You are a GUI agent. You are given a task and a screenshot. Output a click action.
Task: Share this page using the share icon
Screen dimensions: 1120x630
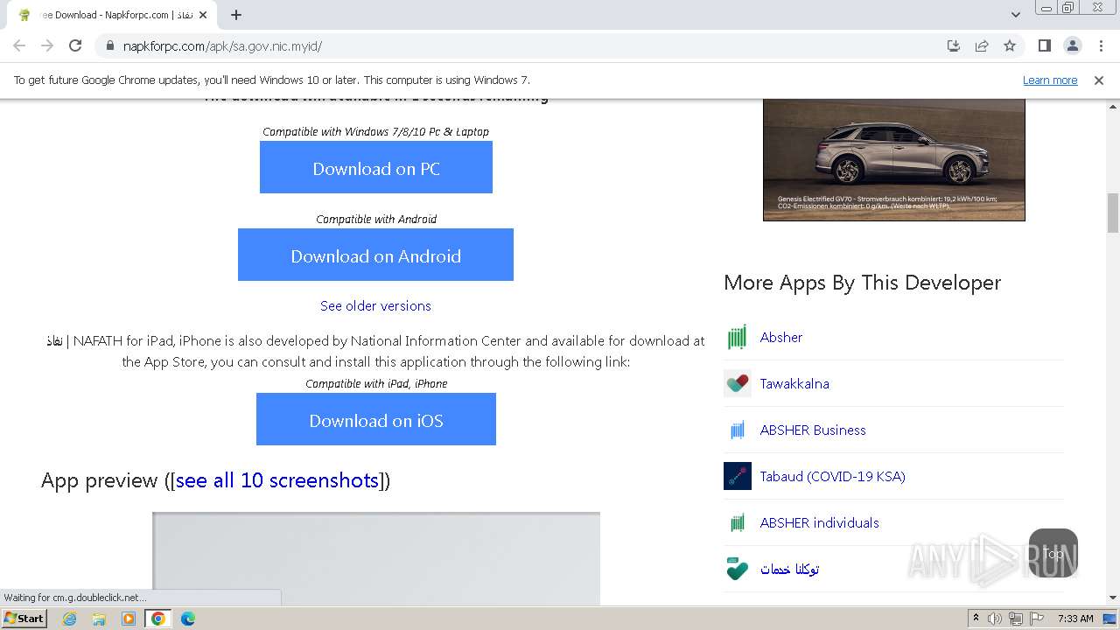982,45
